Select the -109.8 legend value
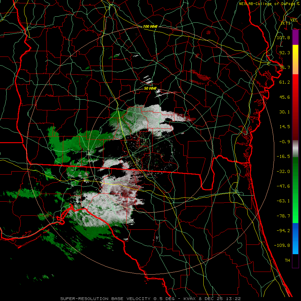The width and height of the screenshot is (301, 301). tap(282, 245)
